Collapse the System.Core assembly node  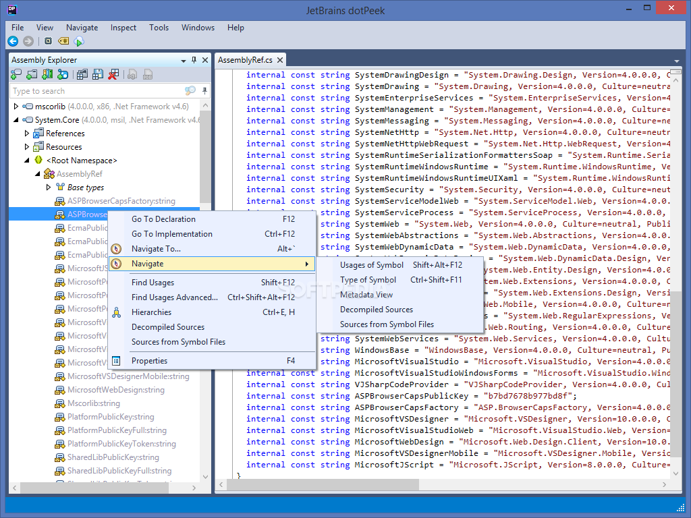[x=16, y=120]
